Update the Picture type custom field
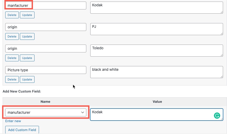 point(27,79)
